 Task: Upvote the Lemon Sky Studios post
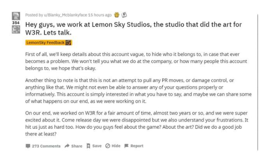click(x=16, y=16)
